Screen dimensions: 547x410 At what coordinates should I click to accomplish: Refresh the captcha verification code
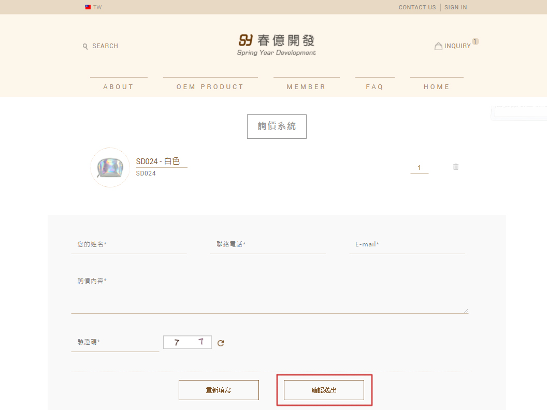[221, 343]
